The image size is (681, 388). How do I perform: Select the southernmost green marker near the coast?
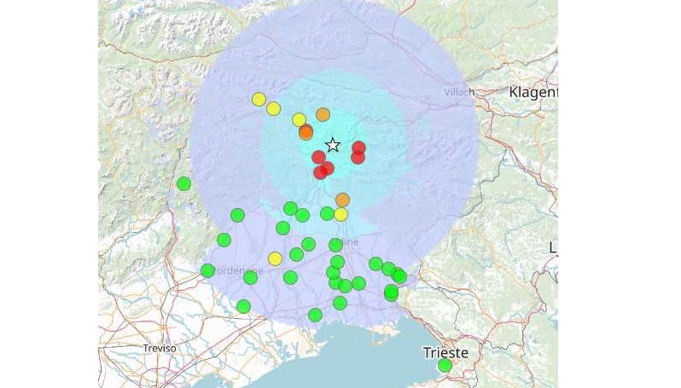[315, 315]
